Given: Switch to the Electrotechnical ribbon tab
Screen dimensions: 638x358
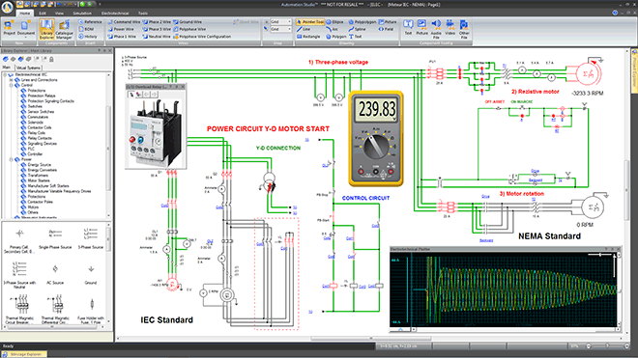Looking at the screenshot, I should pos(115,13).
